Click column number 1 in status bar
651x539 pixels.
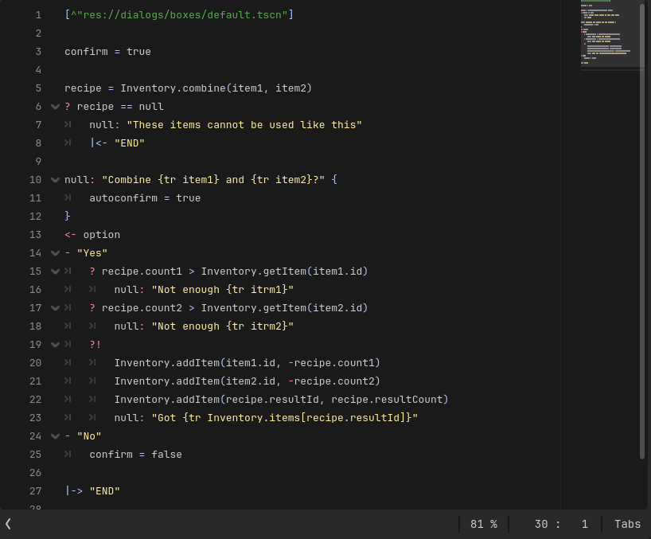coord(585,524)
